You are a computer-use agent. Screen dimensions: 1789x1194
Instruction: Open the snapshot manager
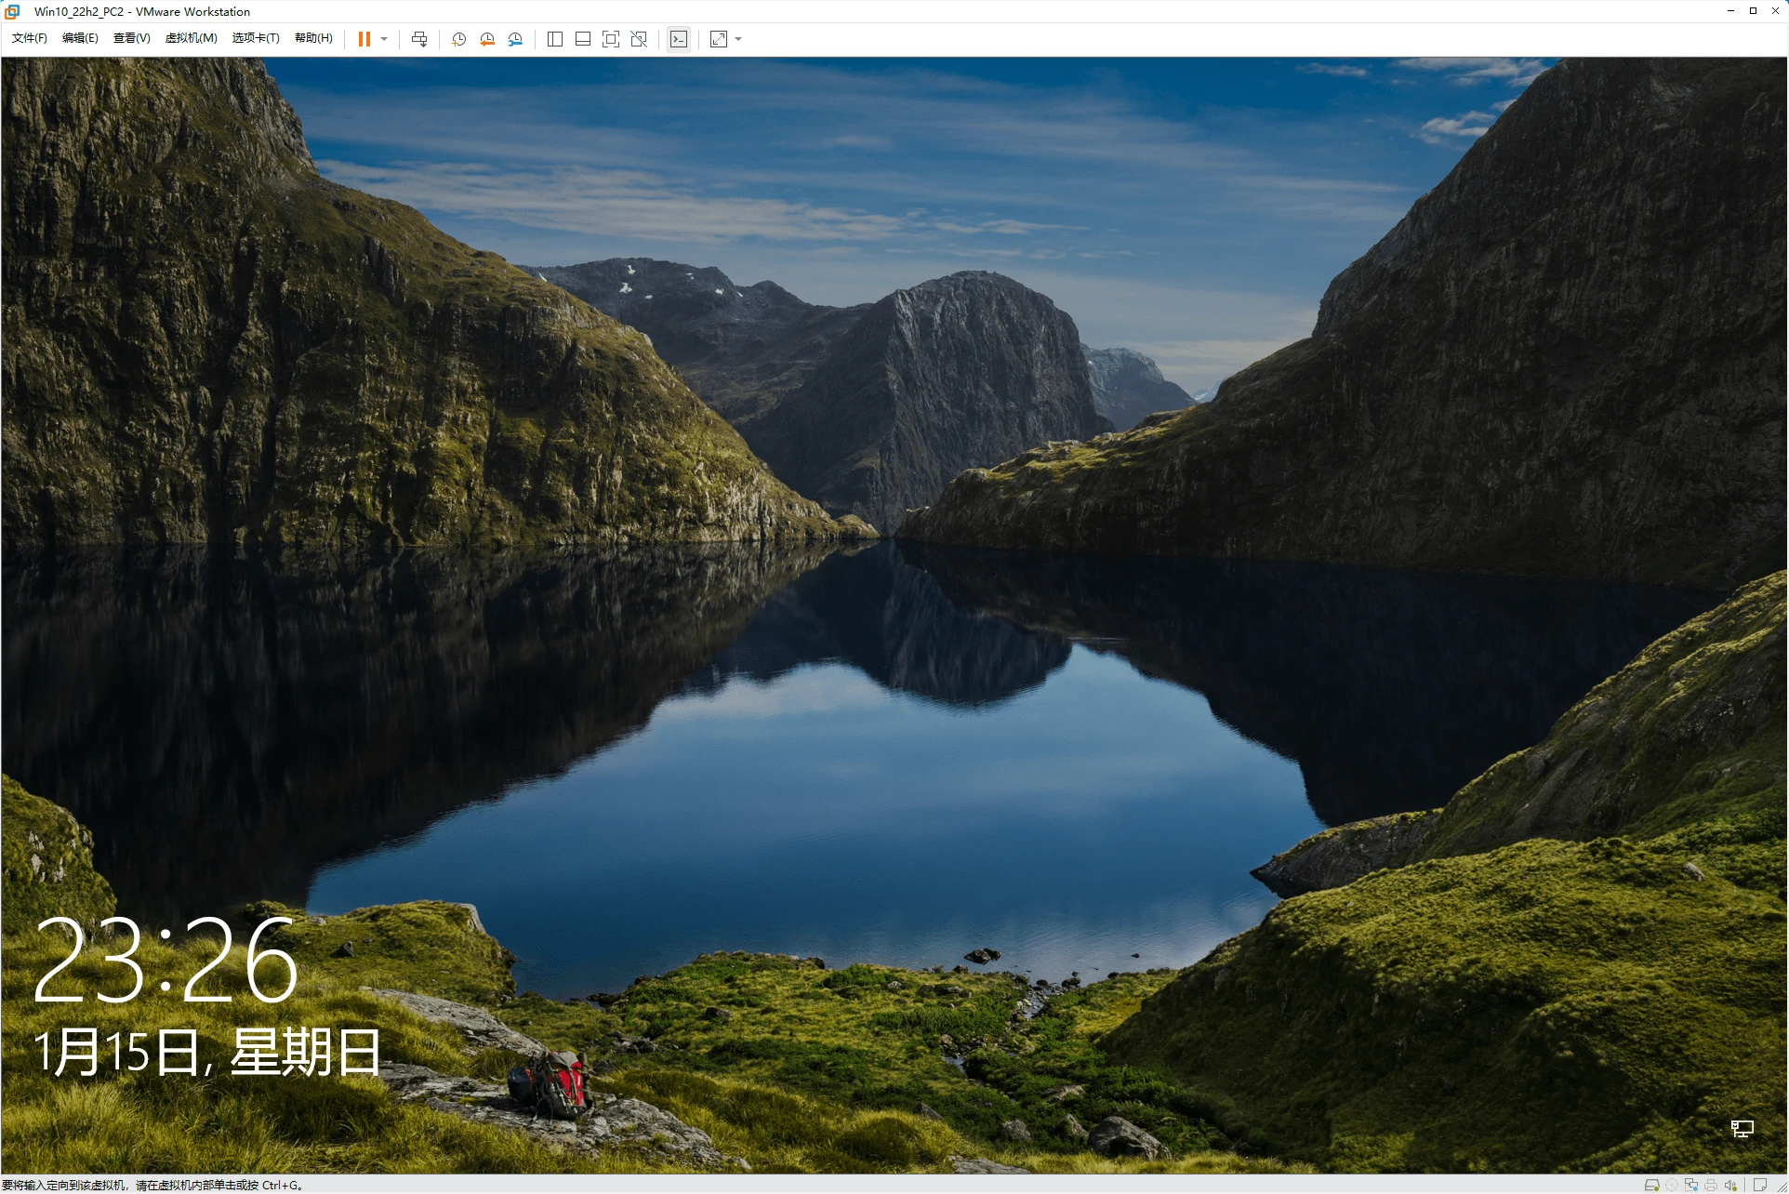pos(515,39)
